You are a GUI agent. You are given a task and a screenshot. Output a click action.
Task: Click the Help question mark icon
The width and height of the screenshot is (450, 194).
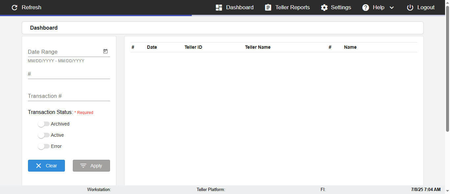coord(366,8)
